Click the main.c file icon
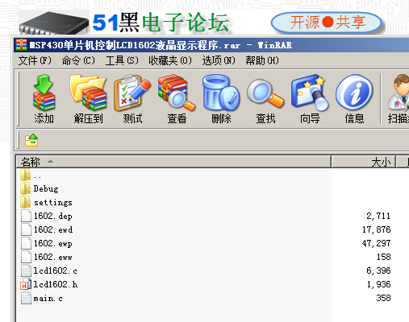The height and width of the screenshot is (322, 409). (x=26, y=298)
